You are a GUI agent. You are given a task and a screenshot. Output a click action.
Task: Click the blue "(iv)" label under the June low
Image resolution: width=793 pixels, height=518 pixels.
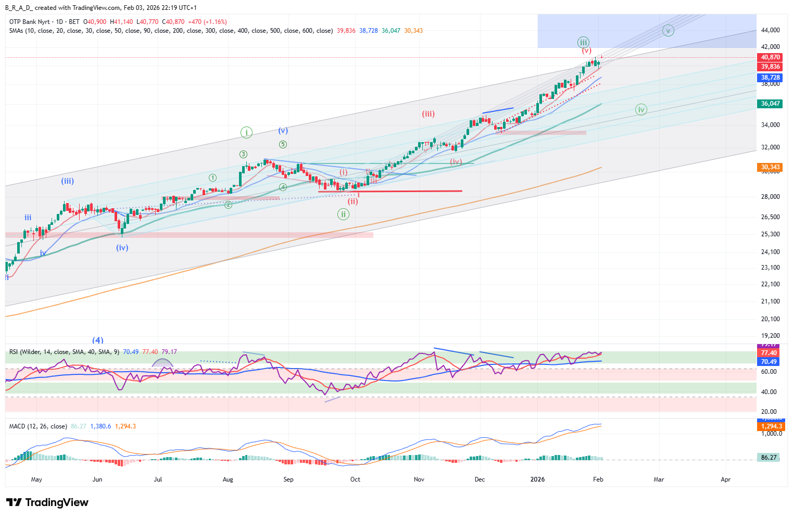(122, 248)
